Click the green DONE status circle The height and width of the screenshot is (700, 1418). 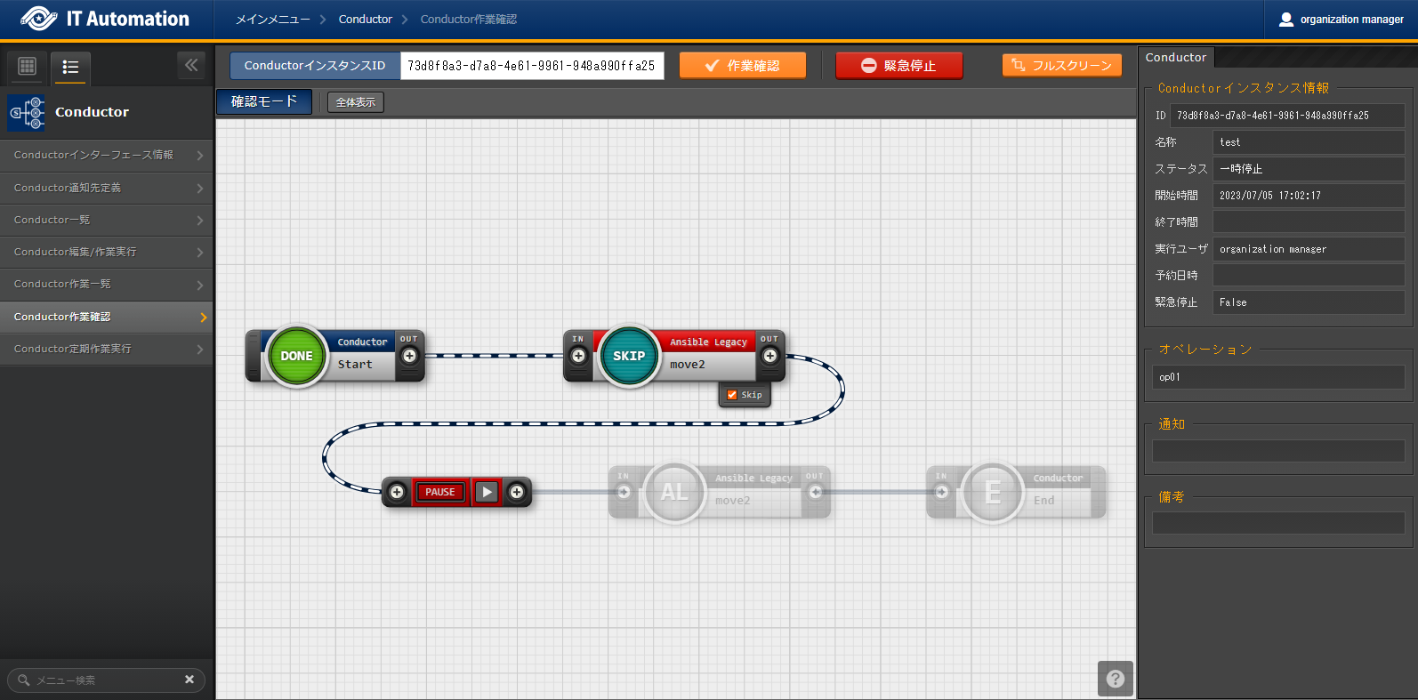point(296,356)
